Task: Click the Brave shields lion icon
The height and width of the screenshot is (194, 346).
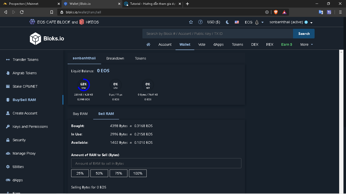Action: pos(276,12)
